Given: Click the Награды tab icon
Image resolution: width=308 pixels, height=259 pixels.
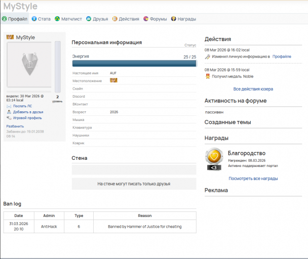Looking at the screenshot, I should click(173, 19).
